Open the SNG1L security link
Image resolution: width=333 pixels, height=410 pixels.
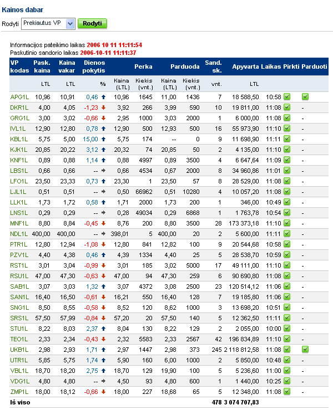tap(19, 307)
